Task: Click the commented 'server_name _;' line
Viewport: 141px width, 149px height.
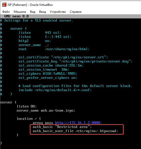Action: 34,45
